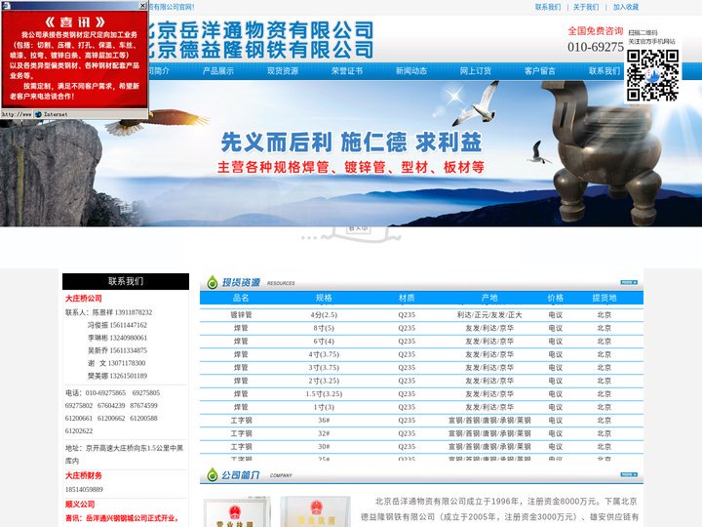702x527 pixels.
Task: Click spec cell 1寸(3) in 焊管 row
Action: click(324, 407)
